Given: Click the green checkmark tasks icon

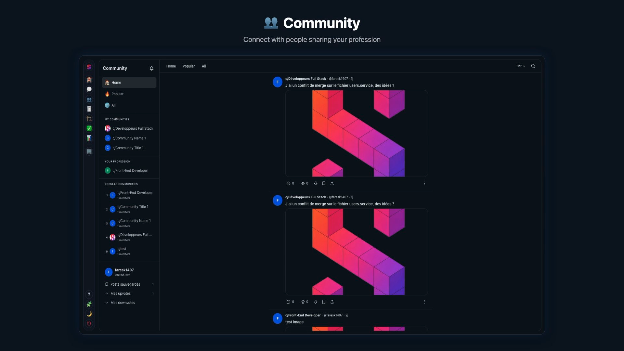Looking at the screenshot, I should point(89,128).
